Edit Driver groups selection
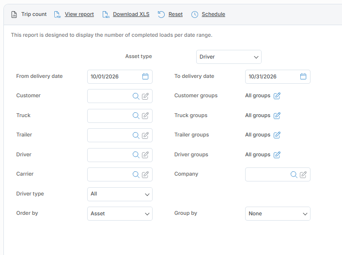Screen dimensions: 342x255 click(x=277, y=155)
